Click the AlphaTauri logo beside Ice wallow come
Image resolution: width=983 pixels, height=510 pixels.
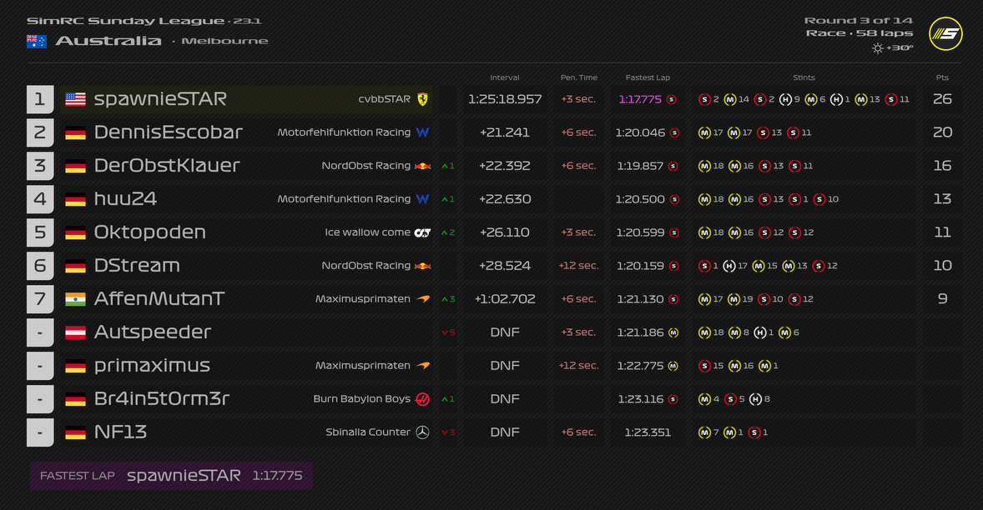pyautogui.click(x=422, y=232)
